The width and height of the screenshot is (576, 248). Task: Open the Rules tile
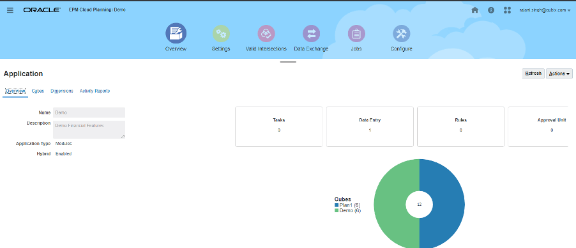pyautogui.click(x=460, y=127)
